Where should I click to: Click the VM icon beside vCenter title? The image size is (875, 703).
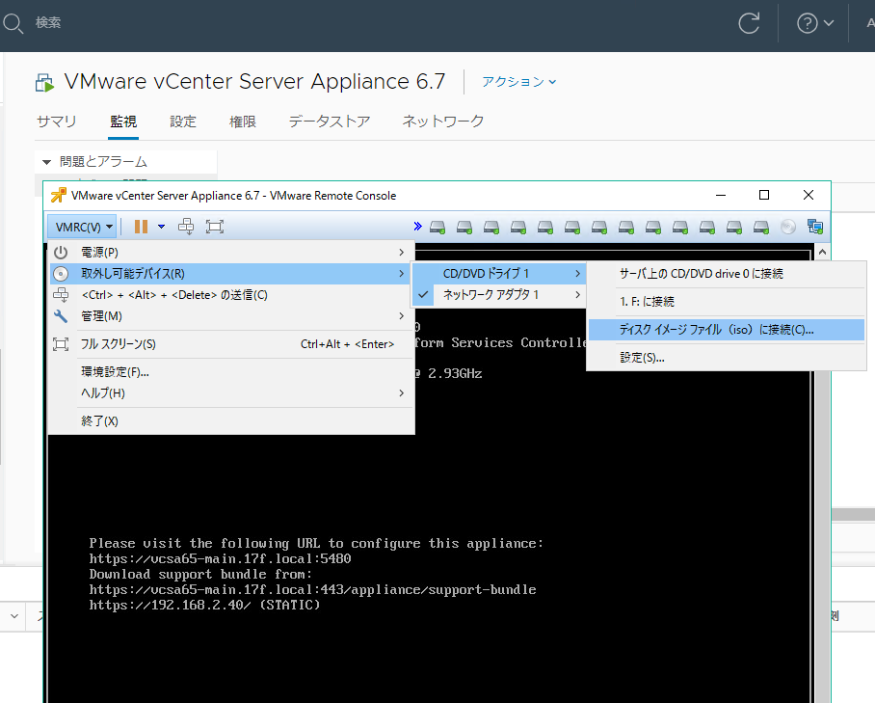pyautogui.click(x=44, y=83)
